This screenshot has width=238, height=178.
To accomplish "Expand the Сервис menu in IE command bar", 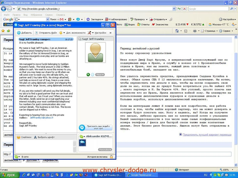I will point(226,31).
